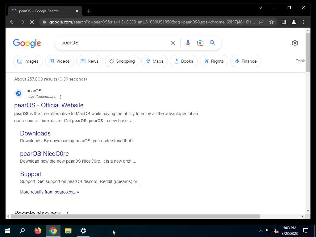Click the forward navigation arrow
The width and height of the screenshot is (316, 237).
[22, 22]
